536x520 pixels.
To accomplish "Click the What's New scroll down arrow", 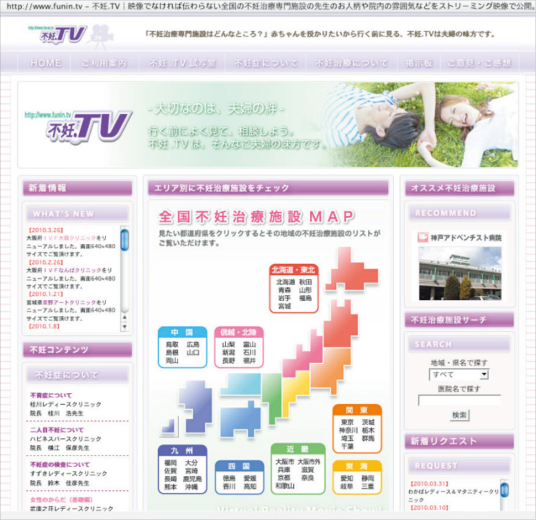I will [125, 327].
